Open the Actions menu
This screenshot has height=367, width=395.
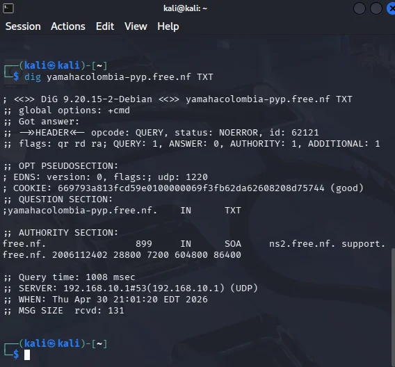68,26
